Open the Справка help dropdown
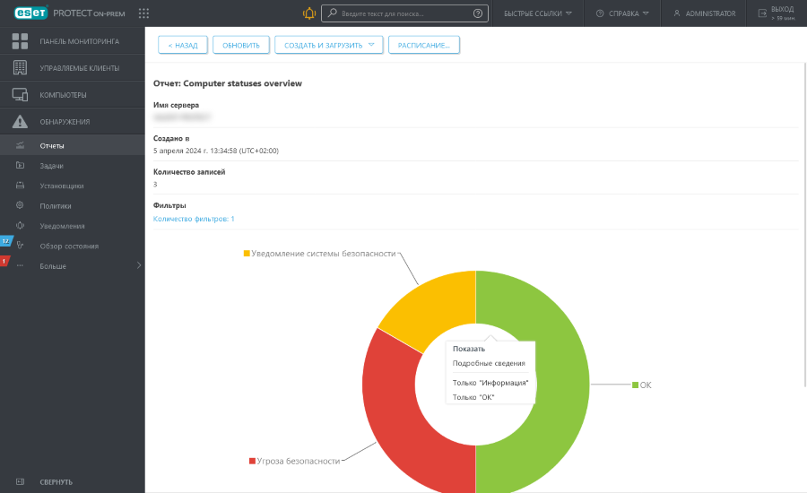The height and width of the screenshot is (493, 807). coord(622,13)
